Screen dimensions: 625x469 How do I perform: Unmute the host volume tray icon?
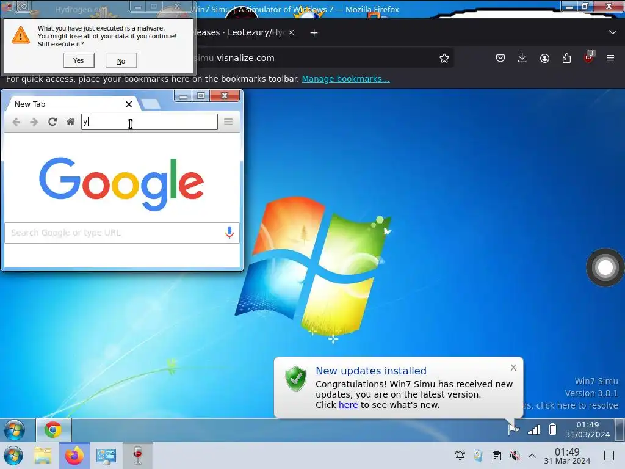(x=515, y=456)
